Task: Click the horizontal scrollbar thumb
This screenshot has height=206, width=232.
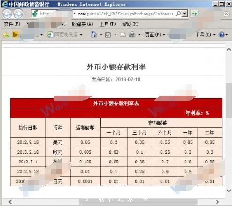Action: pos(138,202)
